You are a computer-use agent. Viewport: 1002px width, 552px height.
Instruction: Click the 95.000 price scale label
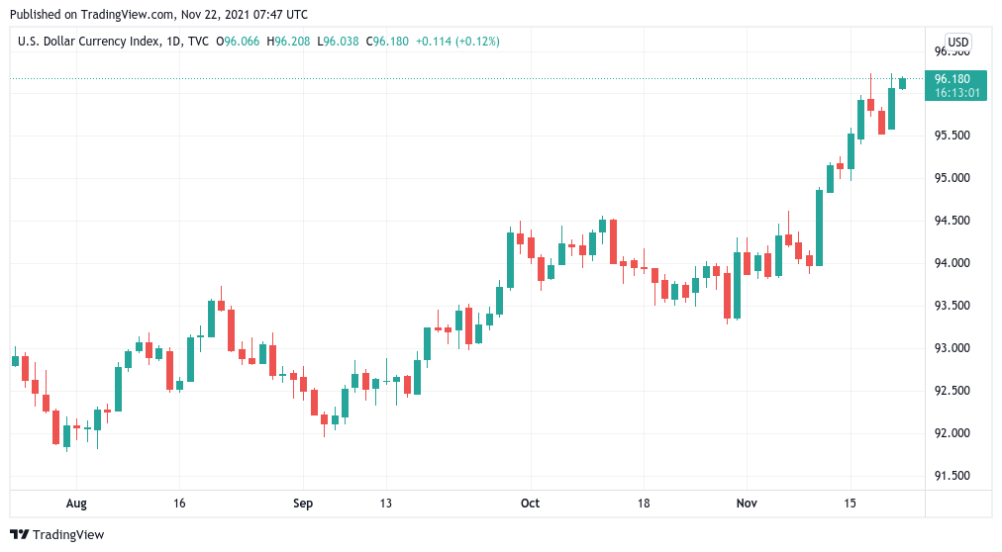[952, 178]
